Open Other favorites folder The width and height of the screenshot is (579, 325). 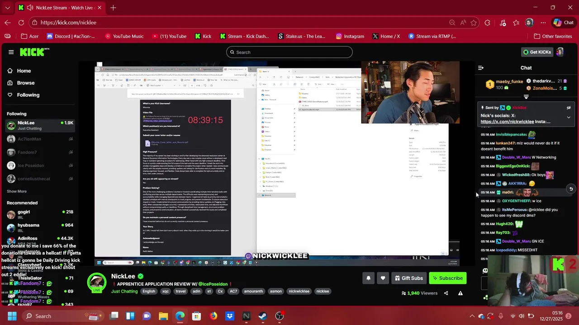pyautogui.click(x=553, y=36)
